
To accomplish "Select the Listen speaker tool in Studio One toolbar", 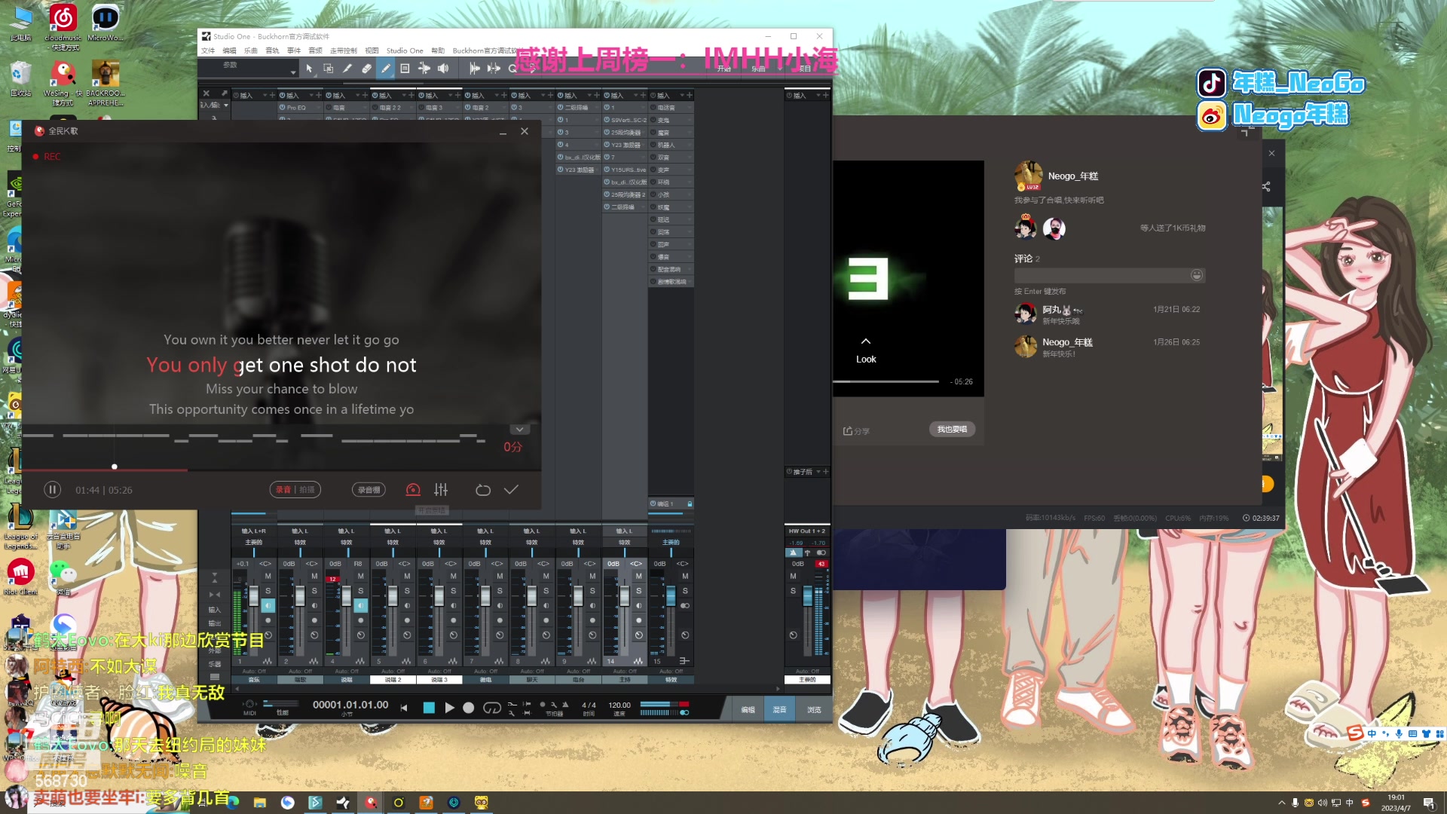I will click(443, 69).
